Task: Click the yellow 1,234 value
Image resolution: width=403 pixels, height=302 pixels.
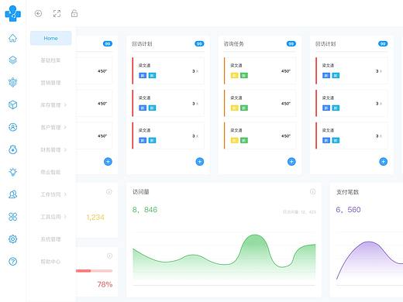Action: click(x=95, y=218)
